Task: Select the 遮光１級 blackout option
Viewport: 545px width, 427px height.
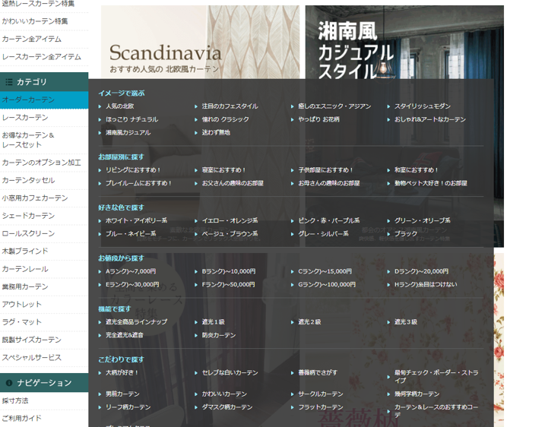Action: coord(213,322)
